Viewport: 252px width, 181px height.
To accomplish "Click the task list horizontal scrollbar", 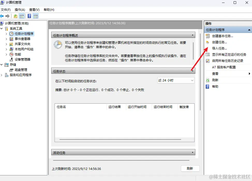I will (120, 139).
